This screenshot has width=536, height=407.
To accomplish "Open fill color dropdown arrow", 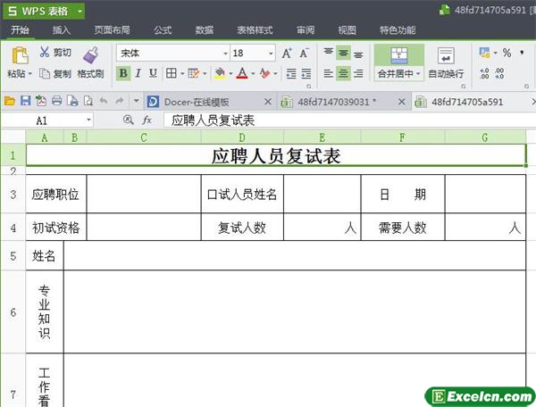I will point(230,73).
